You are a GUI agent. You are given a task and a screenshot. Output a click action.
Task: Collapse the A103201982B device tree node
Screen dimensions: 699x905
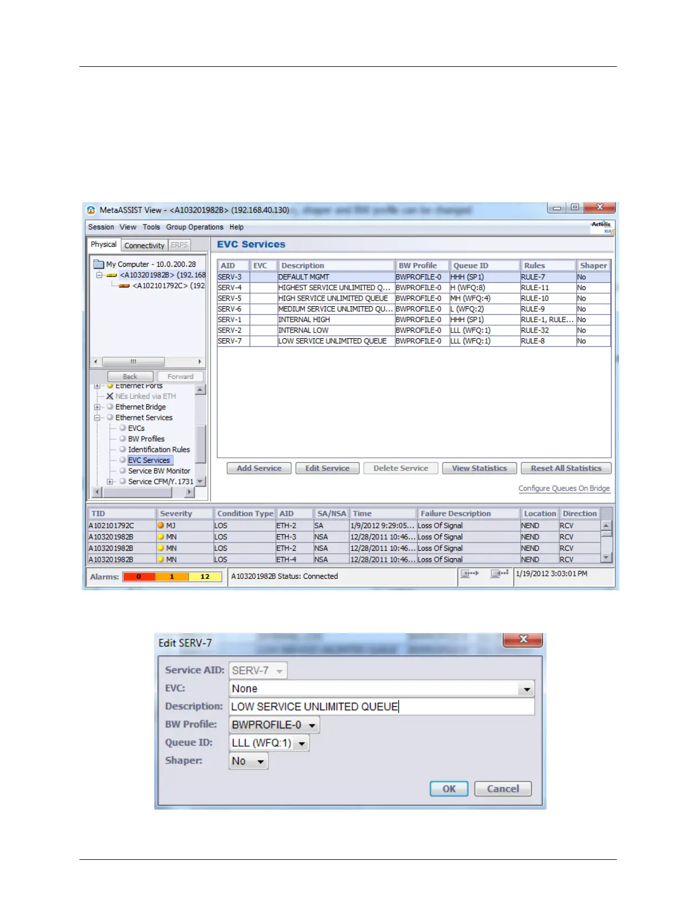[99, 275]
